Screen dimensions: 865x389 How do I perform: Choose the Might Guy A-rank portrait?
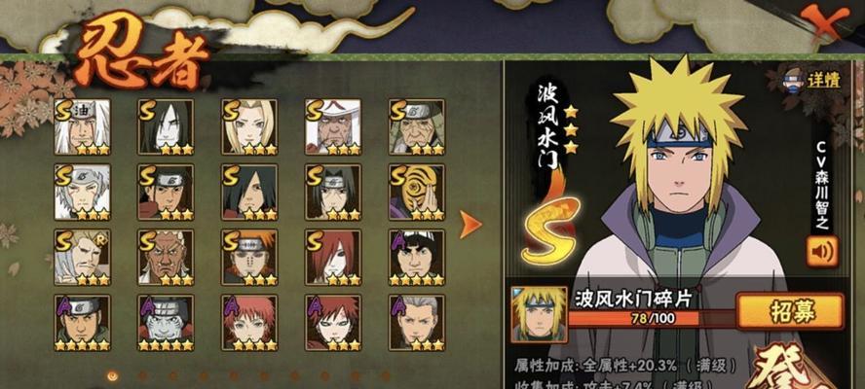click(417, 258)
